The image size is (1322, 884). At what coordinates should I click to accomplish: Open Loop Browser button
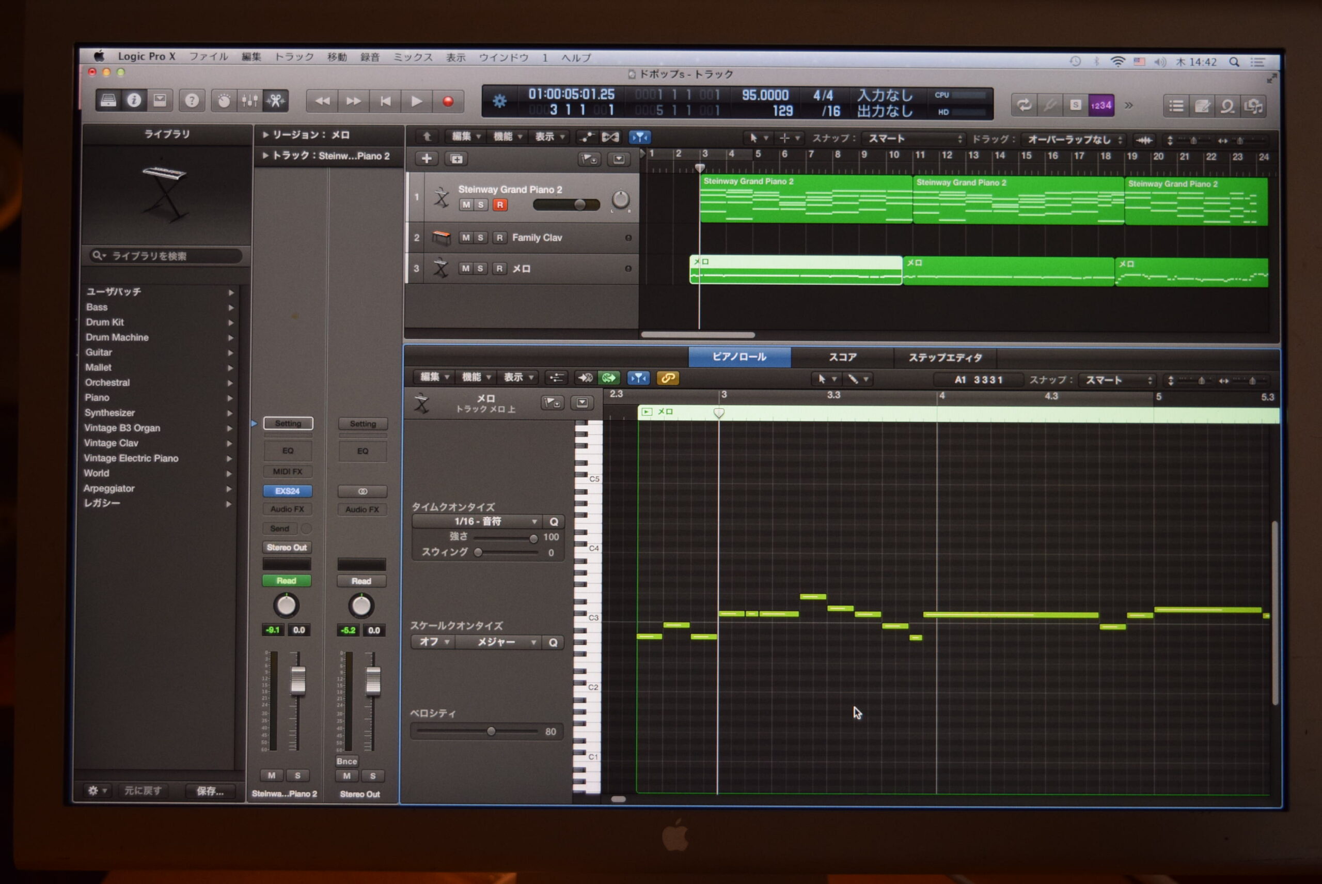(x=1227, y=106)
